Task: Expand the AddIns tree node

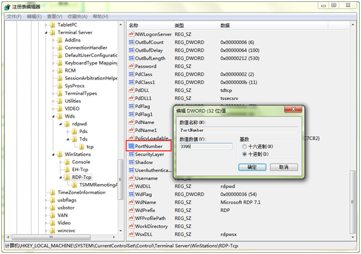Action: (x=54, y=40)
